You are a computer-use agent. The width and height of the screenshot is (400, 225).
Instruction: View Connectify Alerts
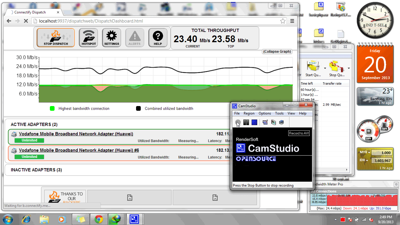click(x=135, y=37)
